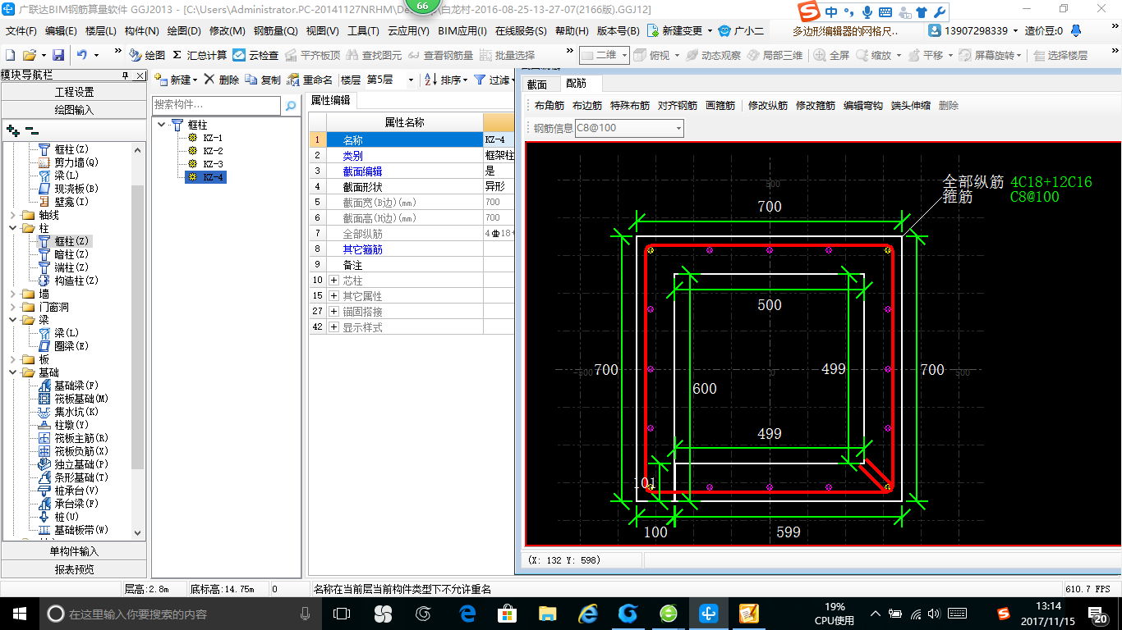This screenshot has width=1122, height=630.
Task: Click 选择楼层 select floor tool
Action: (1060, 55)
